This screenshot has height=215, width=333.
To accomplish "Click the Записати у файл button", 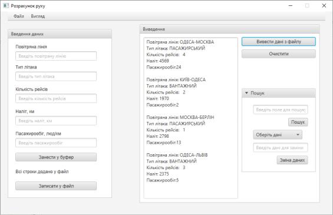I will 56,186.
